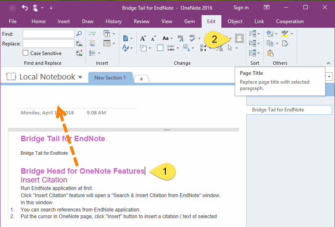This screenshot has height=227, width=335.
Task: Click the sort paragraphs icon
Action: click(x=253, y=34)
